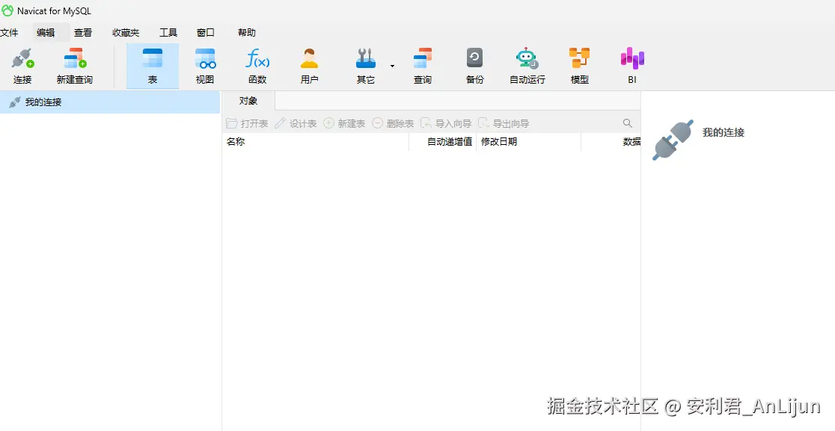The image size is (835, 431).
Task: Open the BI toolbar icon
Action: point(632,66)
